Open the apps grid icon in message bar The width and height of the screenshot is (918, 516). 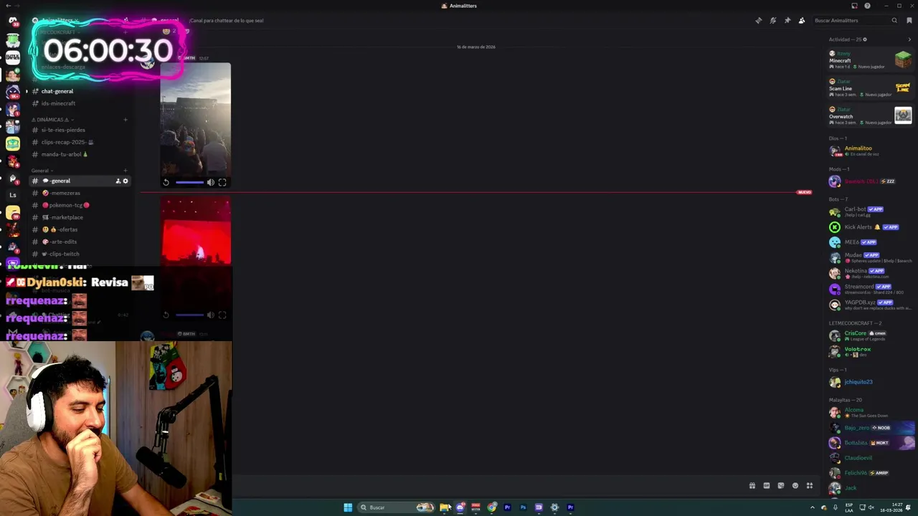(810, 486)
